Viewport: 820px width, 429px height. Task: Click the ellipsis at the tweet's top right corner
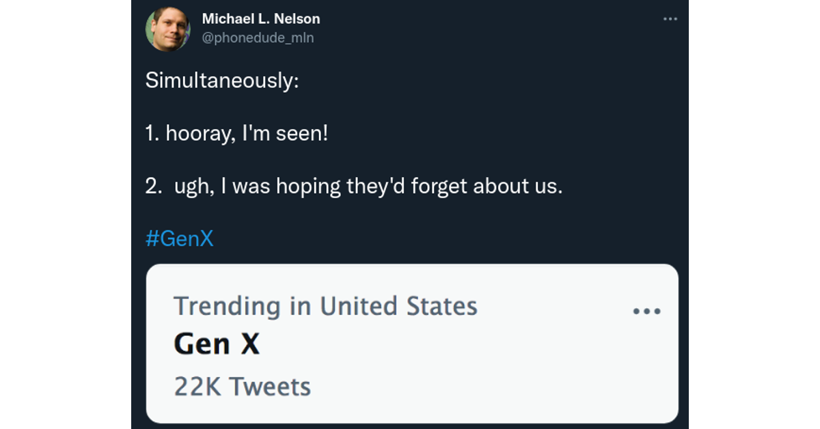(x=670, y=18)
